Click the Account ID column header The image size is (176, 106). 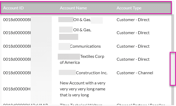[x=14, y=8]
